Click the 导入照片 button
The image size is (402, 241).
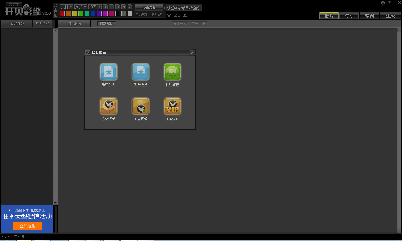[x=75, y=23]
